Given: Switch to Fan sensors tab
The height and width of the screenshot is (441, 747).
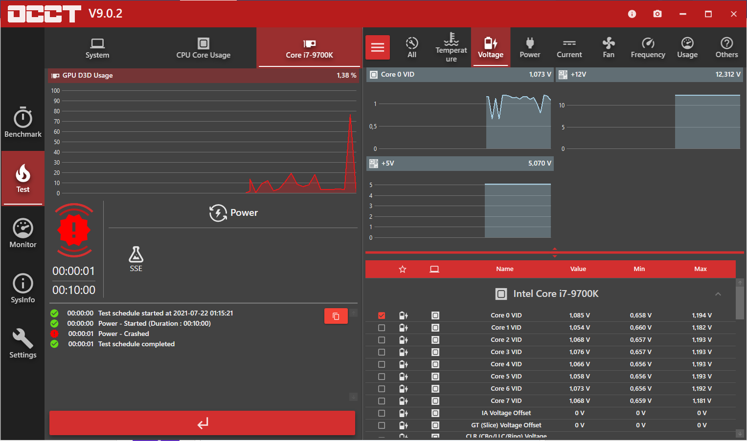Looking at the screenshot, I should coord(609,47).
